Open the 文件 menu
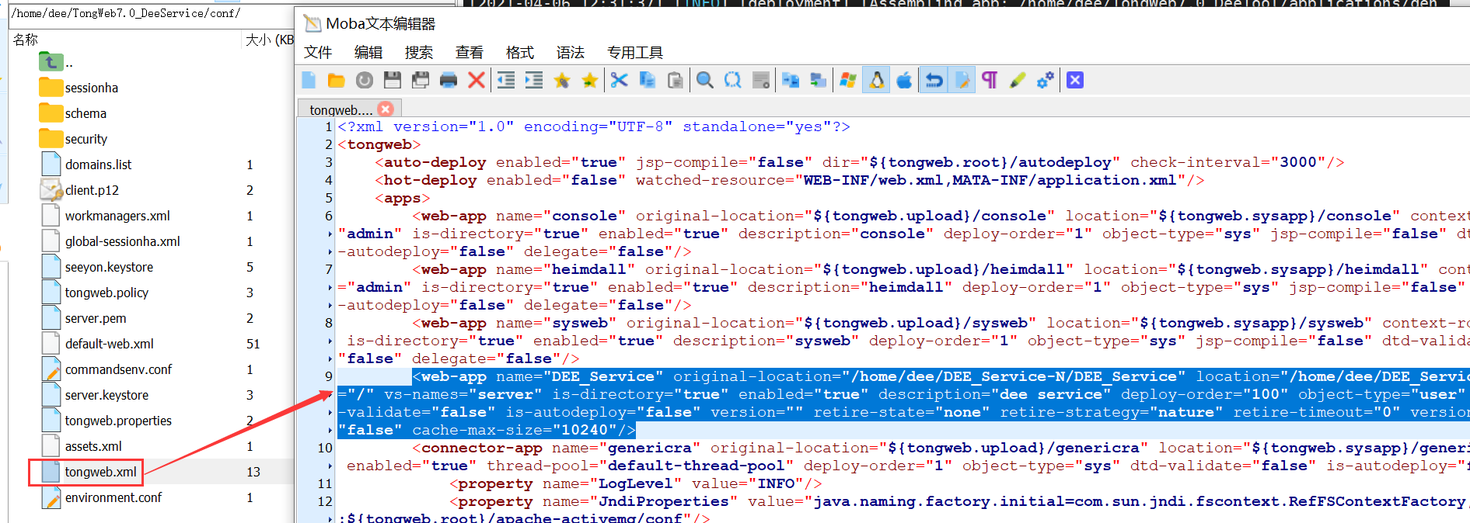The image size is (1470, 523). (318, 53)
